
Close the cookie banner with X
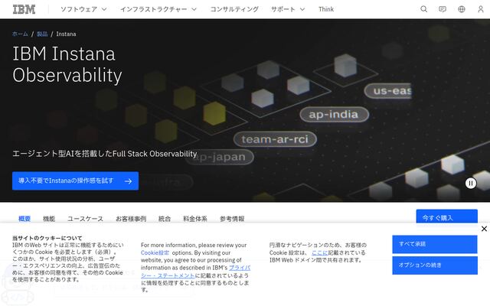coord(484,229)
